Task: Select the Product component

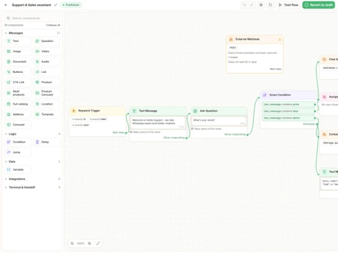Action: point(47,82)
